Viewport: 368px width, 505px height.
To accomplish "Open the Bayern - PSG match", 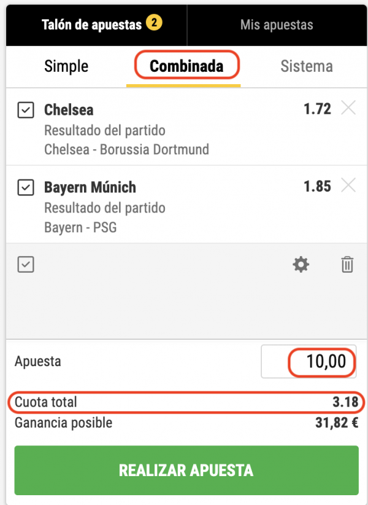I will tap(80, 228).
